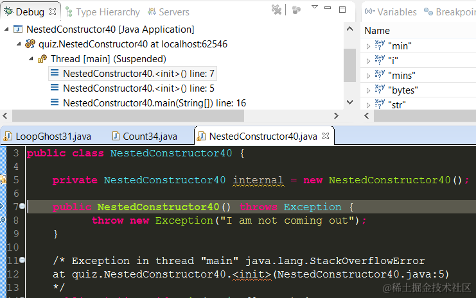Click class name NestedConstructor40 on line 3
The image size is (476, 298).
[171, 153]
